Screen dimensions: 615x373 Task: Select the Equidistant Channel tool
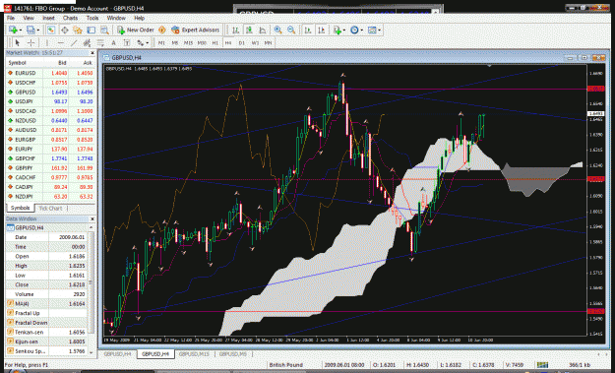[87, 42]
